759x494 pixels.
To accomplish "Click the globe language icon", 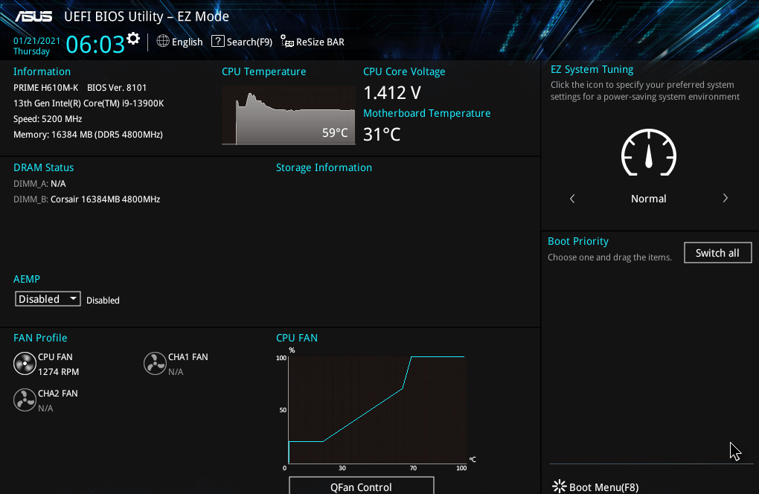I will point(163,42).
